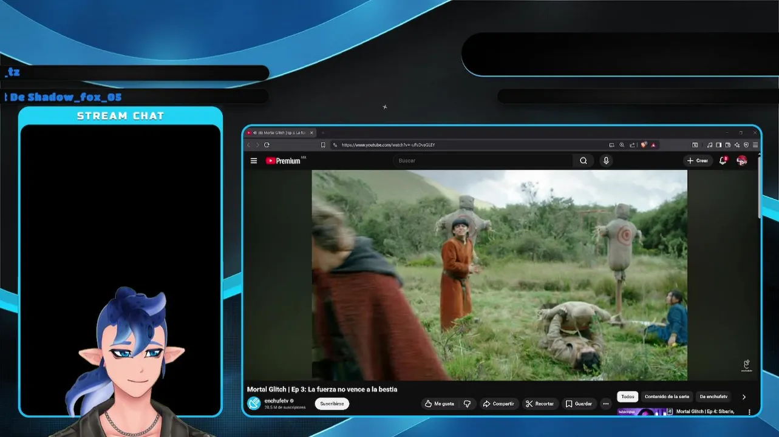Open a new browser tab
This screenshot has height=437, width=779.
323,132
